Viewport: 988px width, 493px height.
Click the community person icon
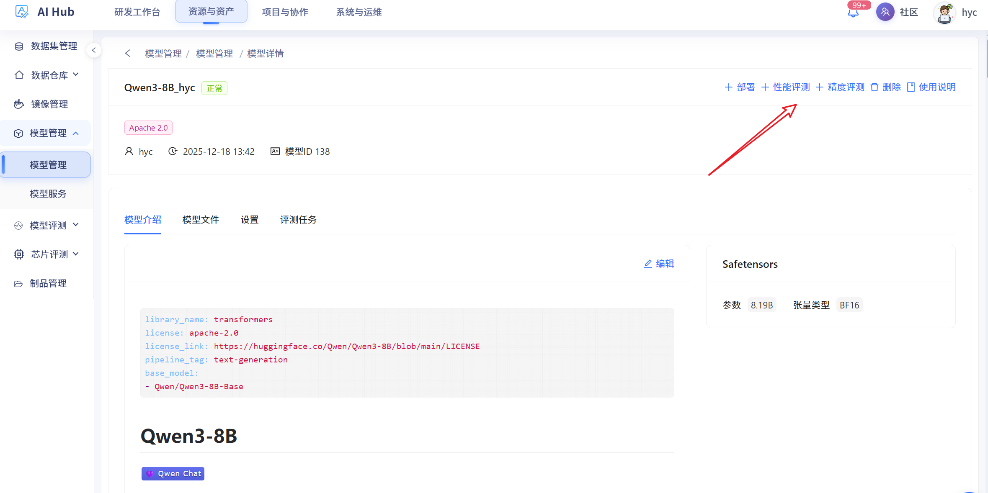pyautogui.click(x=885, y=12)
